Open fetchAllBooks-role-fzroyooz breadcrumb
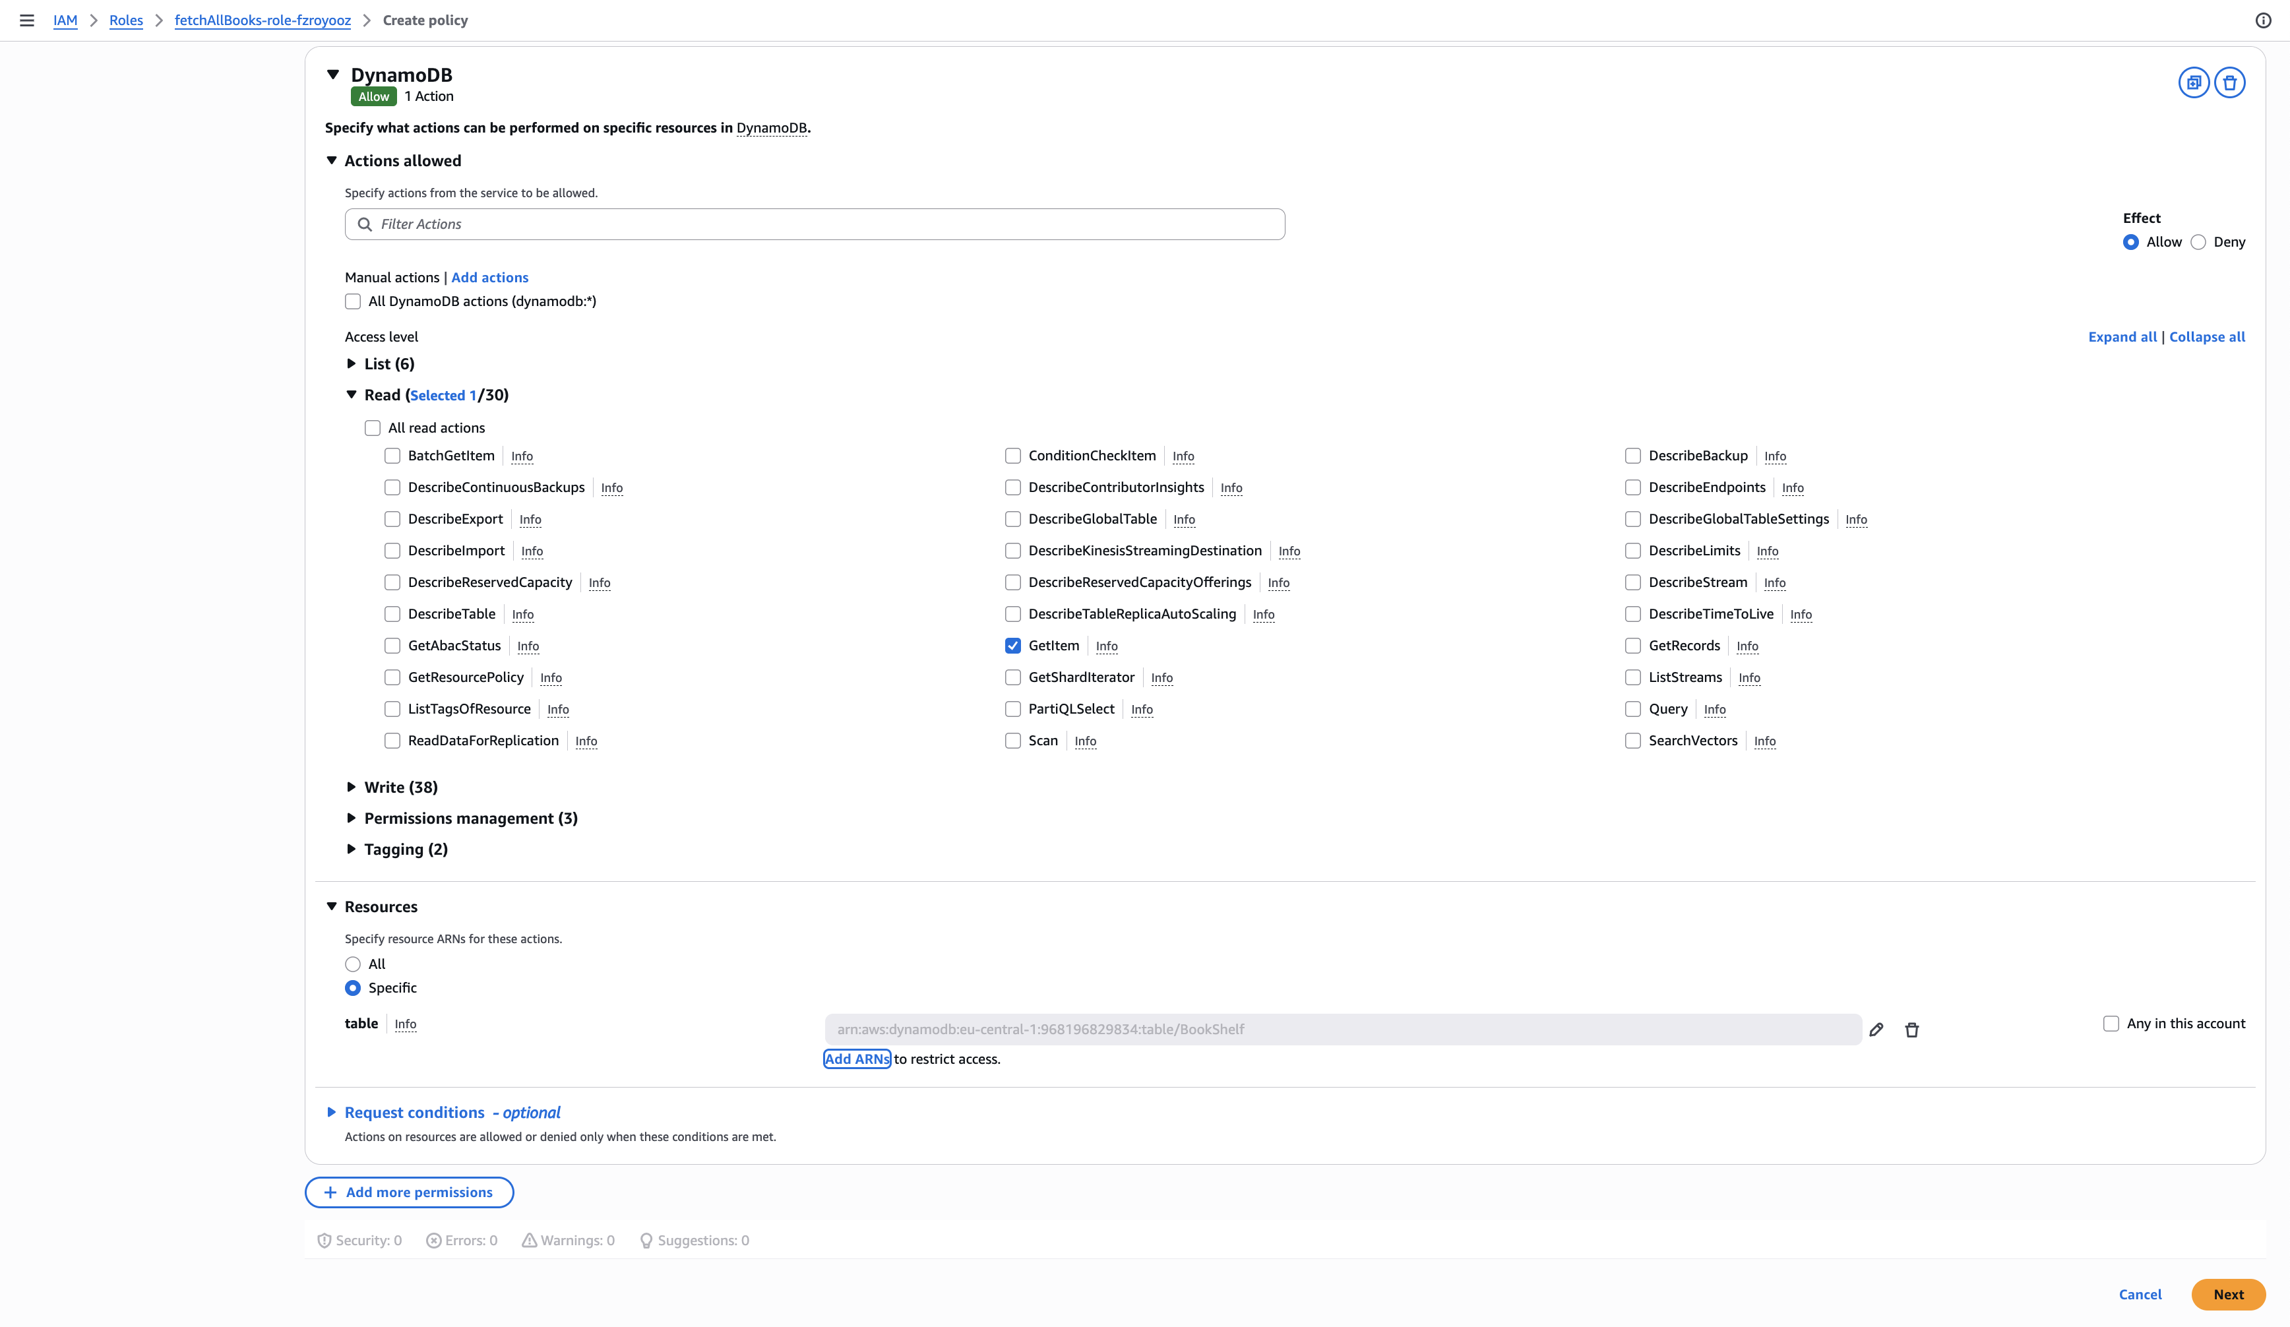 click(263, 20)
